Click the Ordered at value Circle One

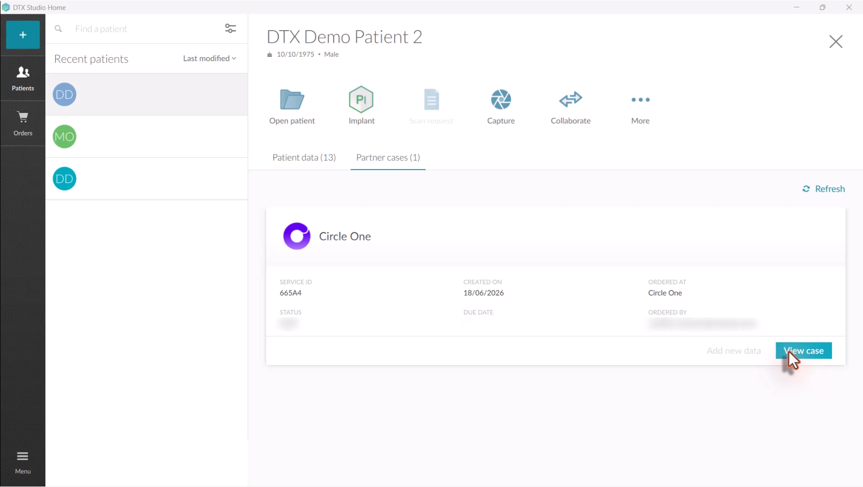point(665,293)
